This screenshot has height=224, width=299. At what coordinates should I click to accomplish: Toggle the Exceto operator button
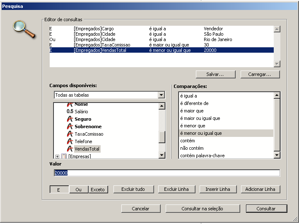point(98,190)
